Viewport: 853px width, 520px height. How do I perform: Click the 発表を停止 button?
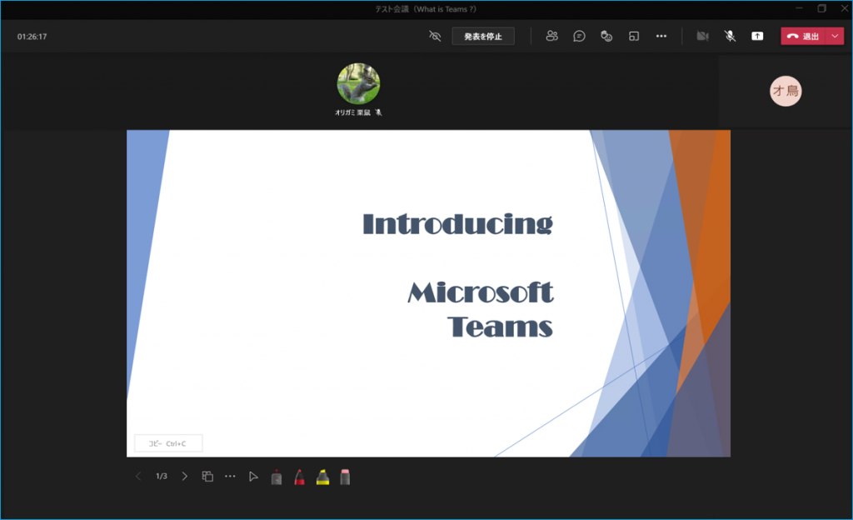click(483, 36)
